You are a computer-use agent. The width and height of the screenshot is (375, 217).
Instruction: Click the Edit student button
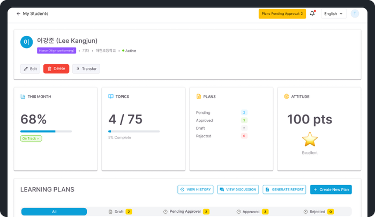click(30, 69)
